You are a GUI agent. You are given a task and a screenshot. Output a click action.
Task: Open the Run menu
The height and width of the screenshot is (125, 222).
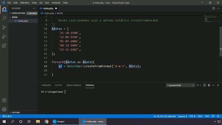tap(47, 3)
